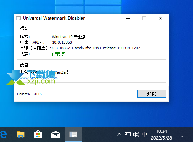Click the 10.0.18363 API build value
The width and height of the screenshot is (193, 142).
point(62,42)
